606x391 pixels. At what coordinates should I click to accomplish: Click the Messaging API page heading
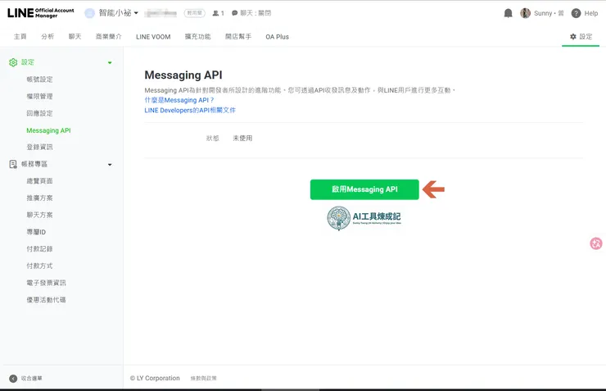[183, 75]
